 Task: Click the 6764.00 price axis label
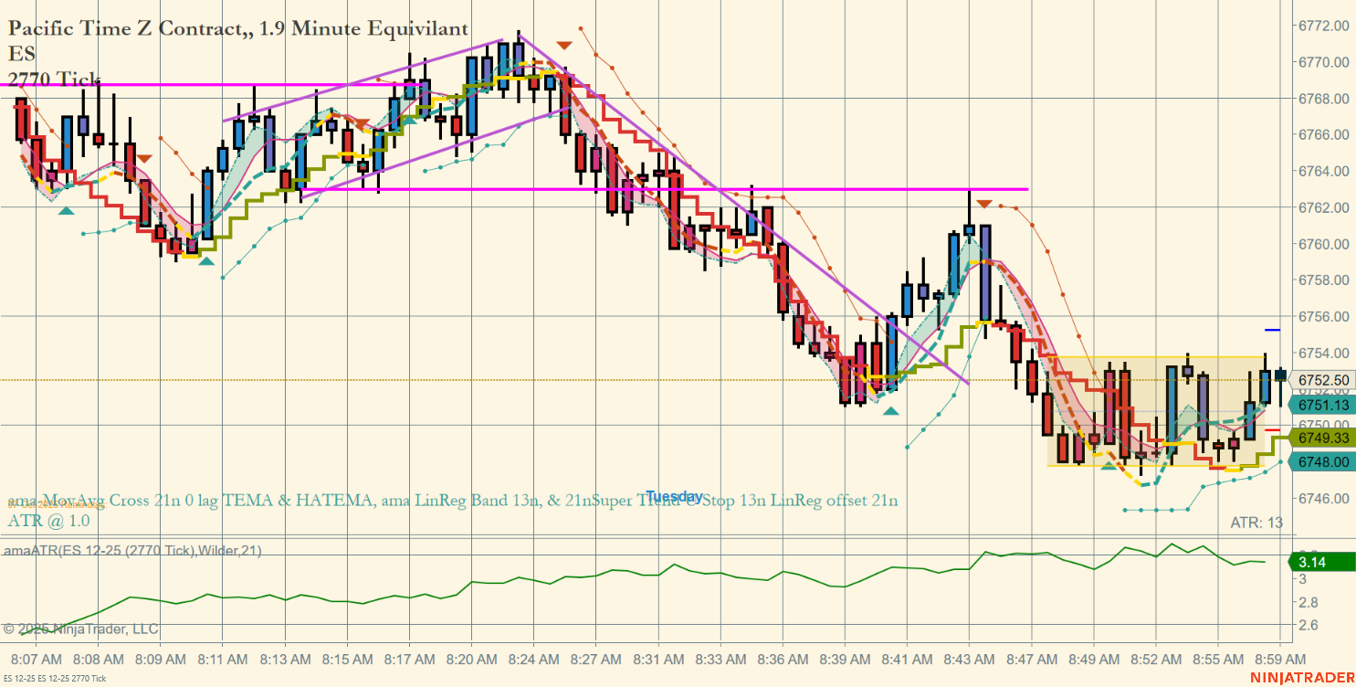pyautogui.click(x=1326, y=171)
